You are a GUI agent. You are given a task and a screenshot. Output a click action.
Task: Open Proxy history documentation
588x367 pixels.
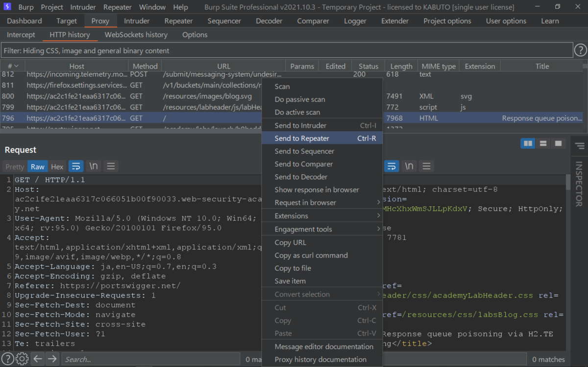tap(322, 359)
